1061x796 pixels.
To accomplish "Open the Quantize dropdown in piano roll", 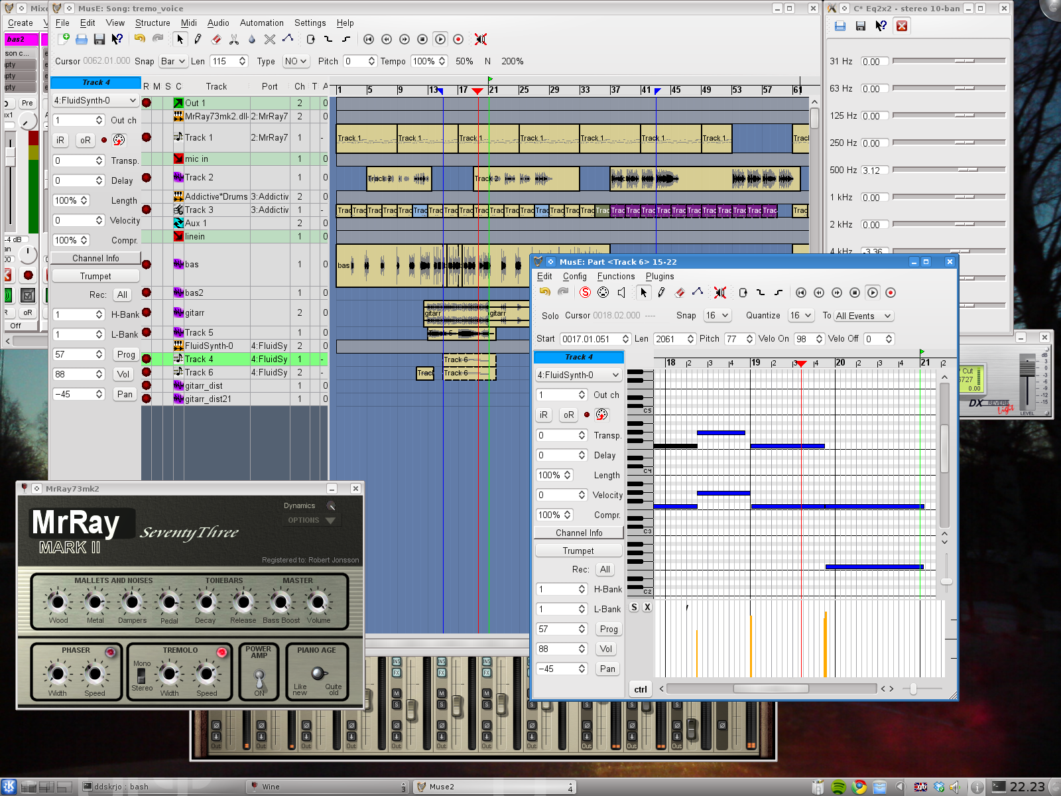I will [800, 316].
